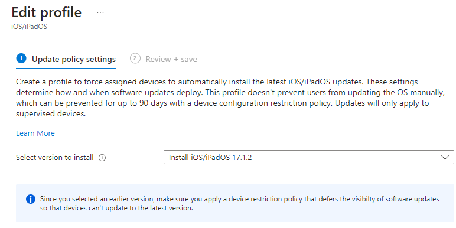This screenshot has width=456, height=228.
Task: Go to the Review + save step
Action: 171,59
